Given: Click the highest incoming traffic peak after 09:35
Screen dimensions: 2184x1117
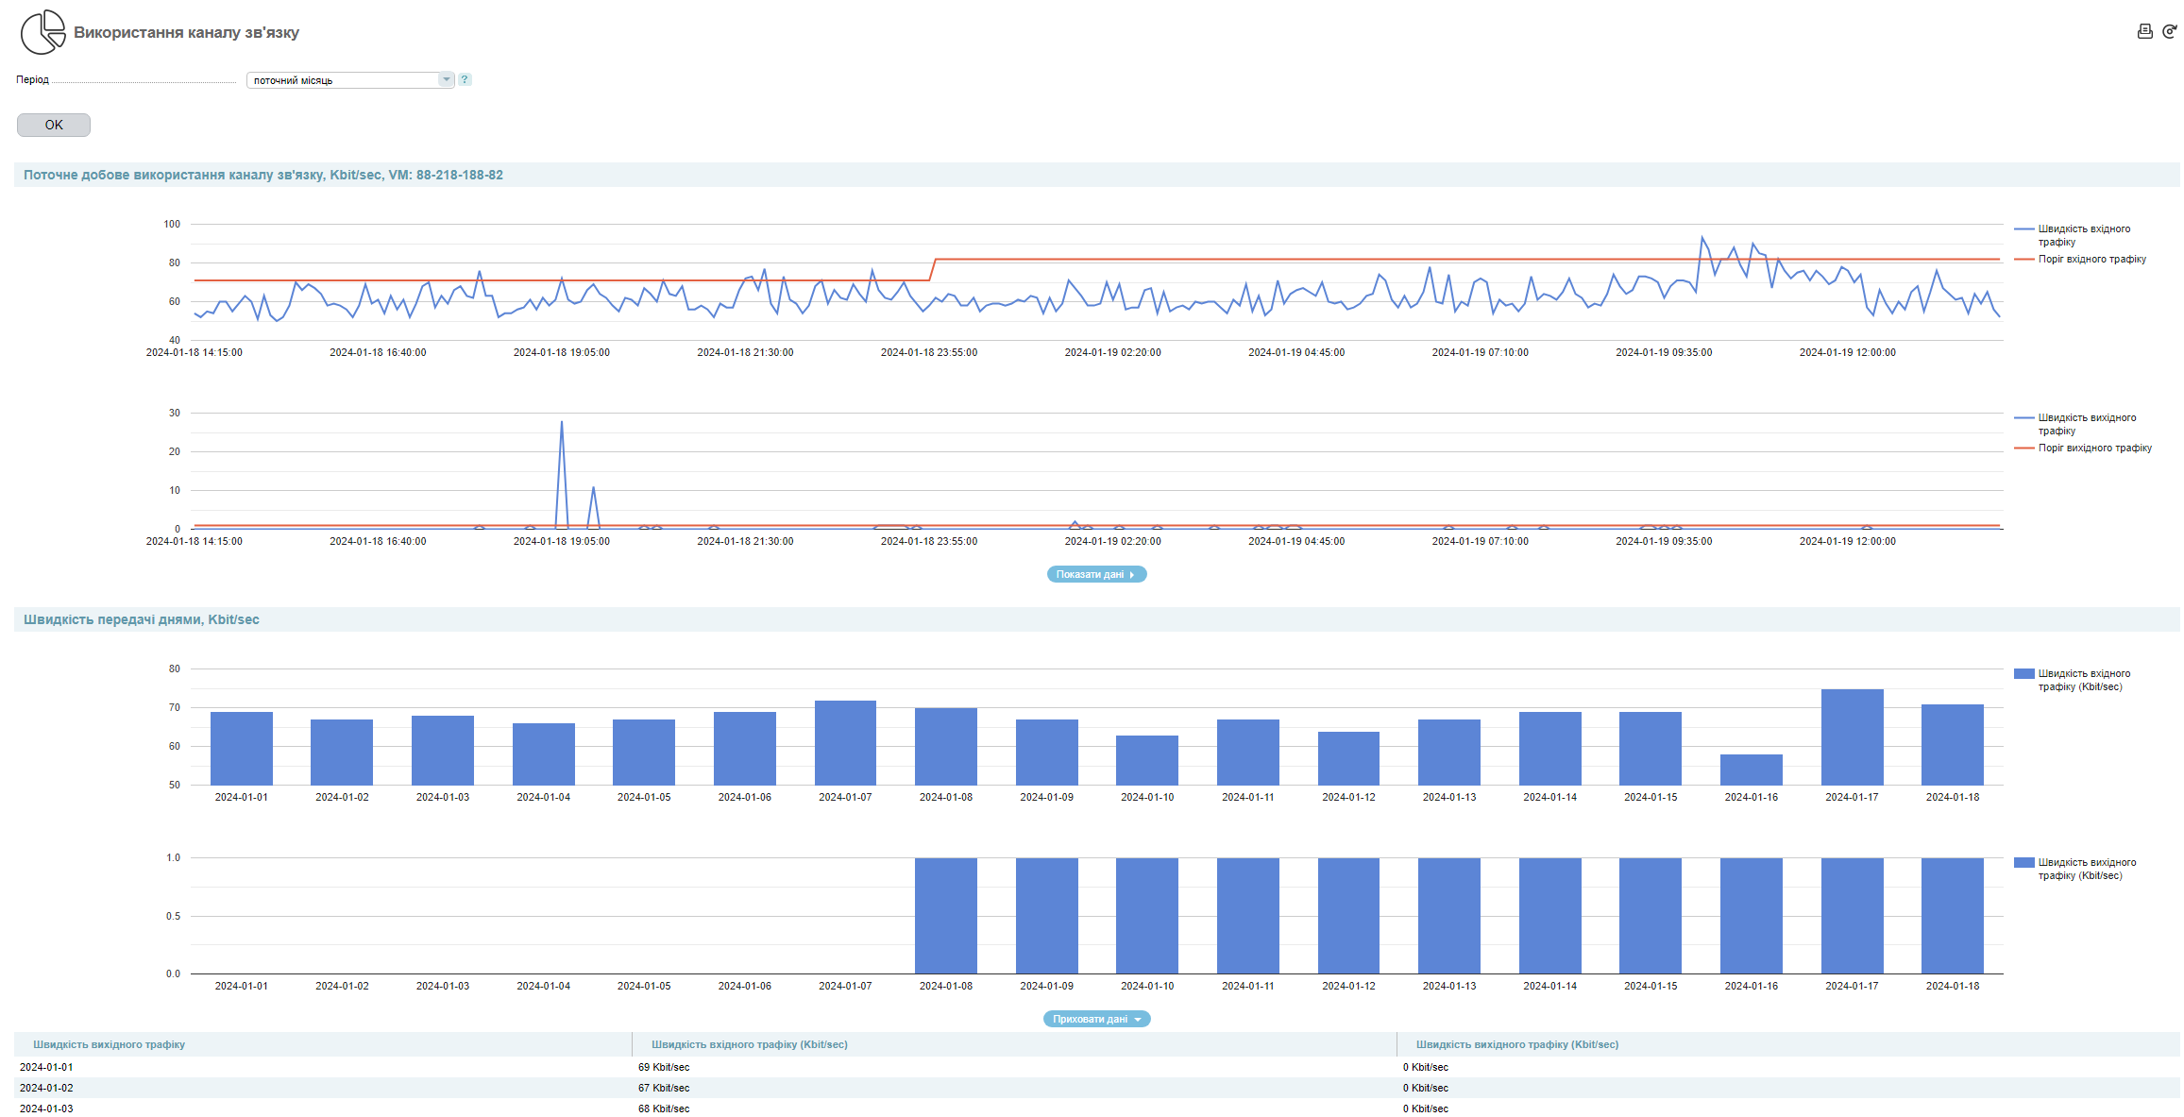Looking at the screenshot, I should pyautogui.click(x=1702, y=238).
